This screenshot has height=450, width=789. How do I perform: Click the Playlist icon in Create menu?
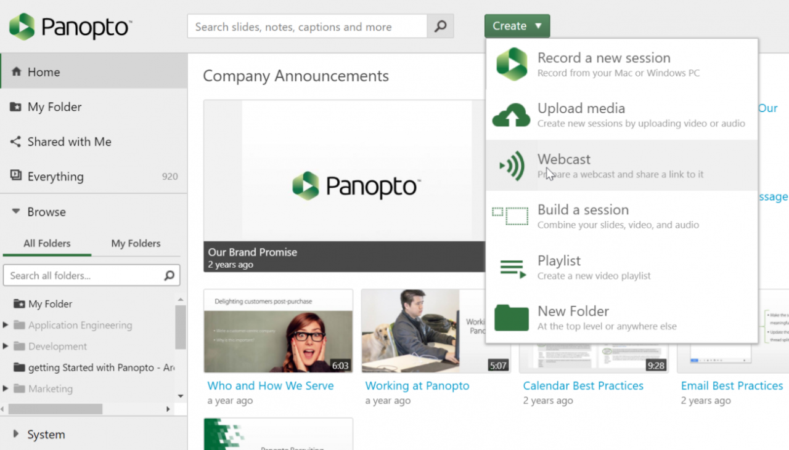tap(513, 268)
